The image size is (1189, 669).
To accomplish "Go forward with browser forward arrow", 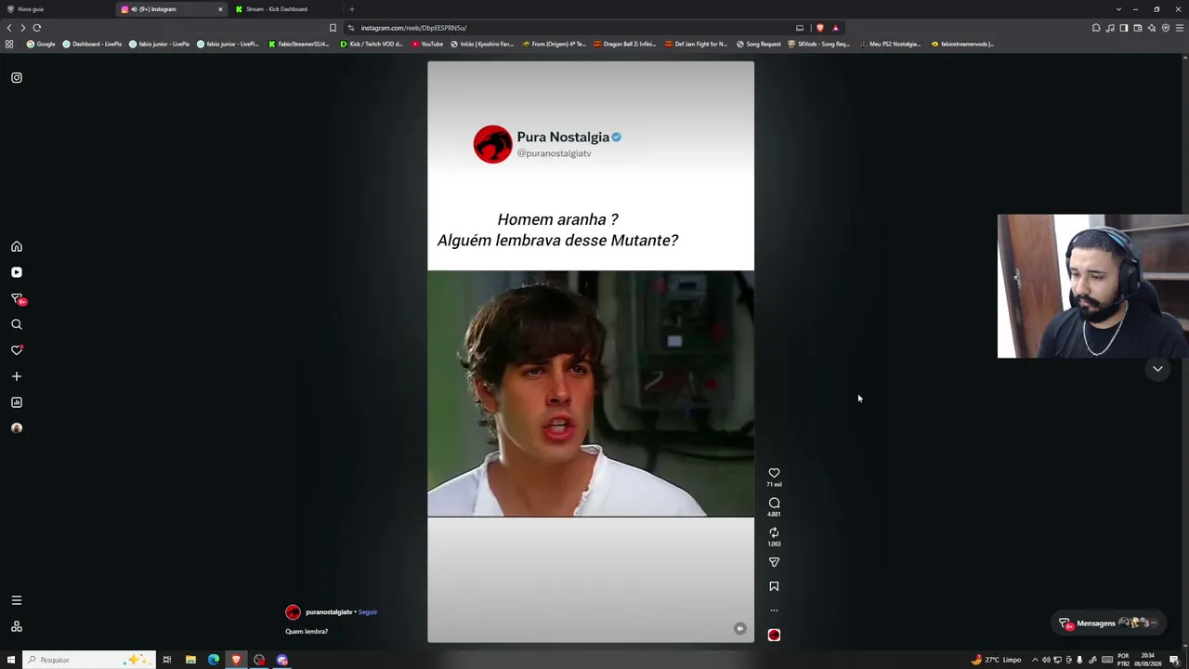I will (23, 28).
